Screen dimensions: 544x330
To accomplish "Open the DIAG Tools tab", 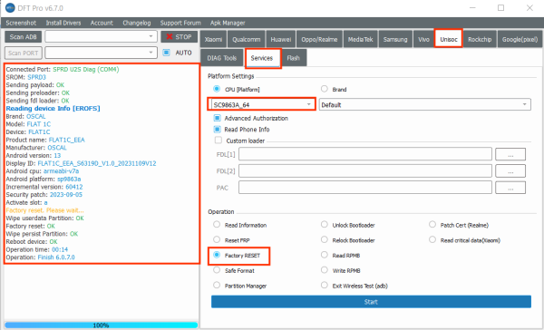I will [222, 58].
